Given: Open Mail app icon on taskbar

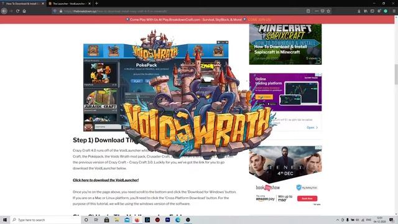Looking at the screenshot, I should click(127, 220).
